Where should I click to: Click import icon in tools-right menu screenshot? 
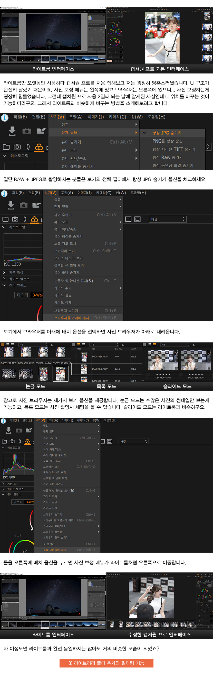(x=9, y=430)
